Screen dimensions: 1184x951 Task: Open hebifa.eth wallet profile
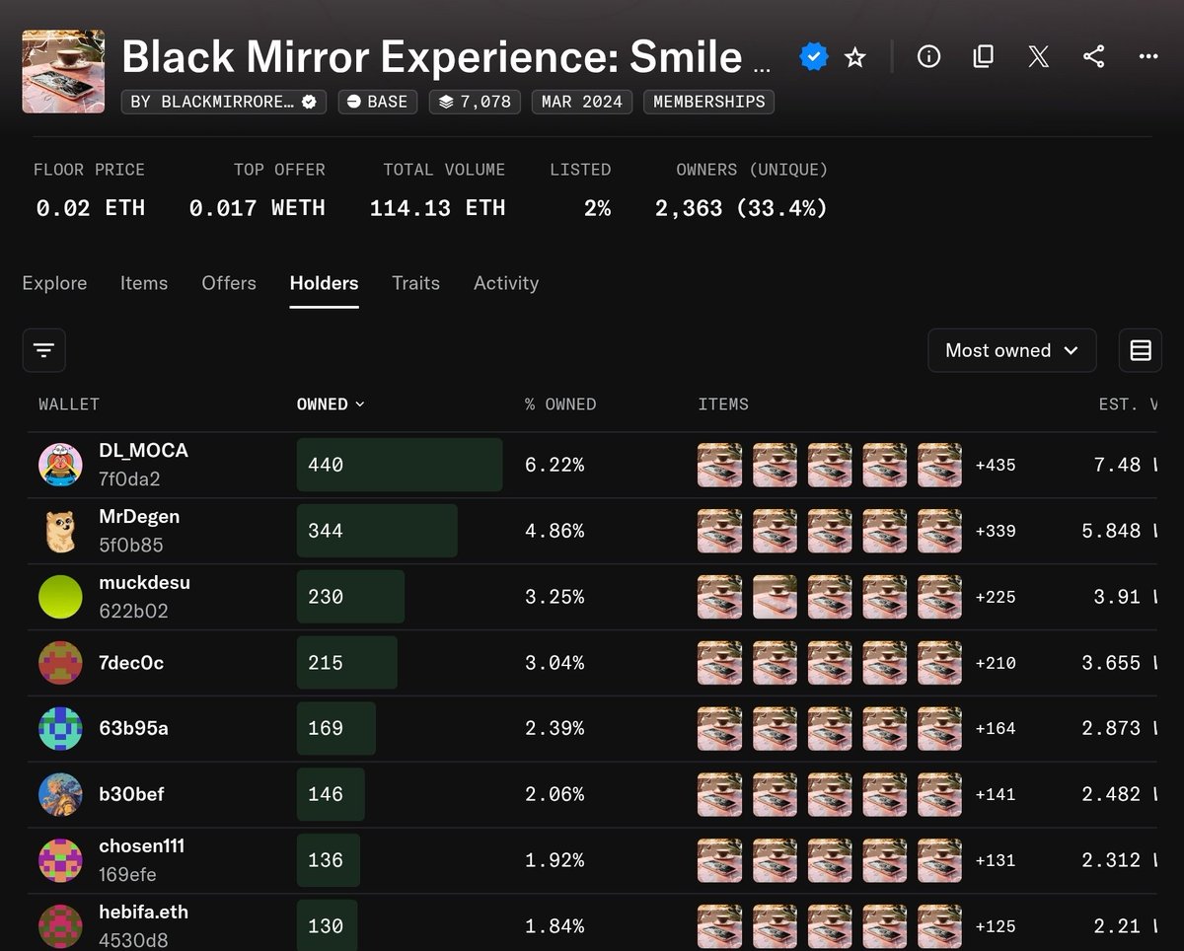click(143, 913)
